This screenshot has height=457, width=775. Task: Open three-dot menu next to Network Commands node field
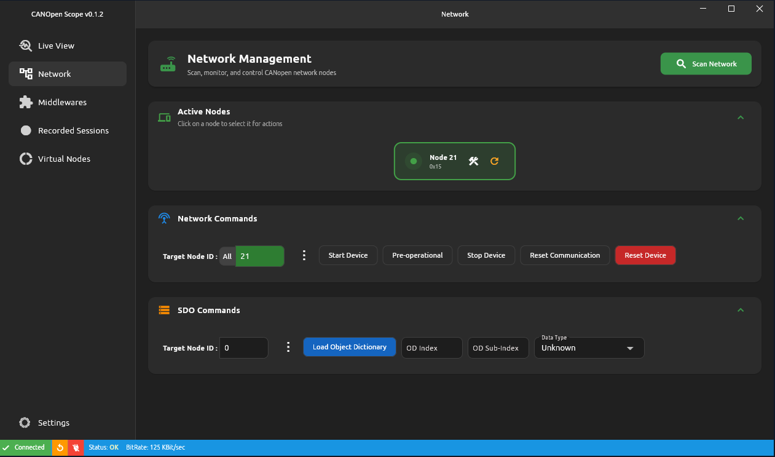(x=304, y=255)
